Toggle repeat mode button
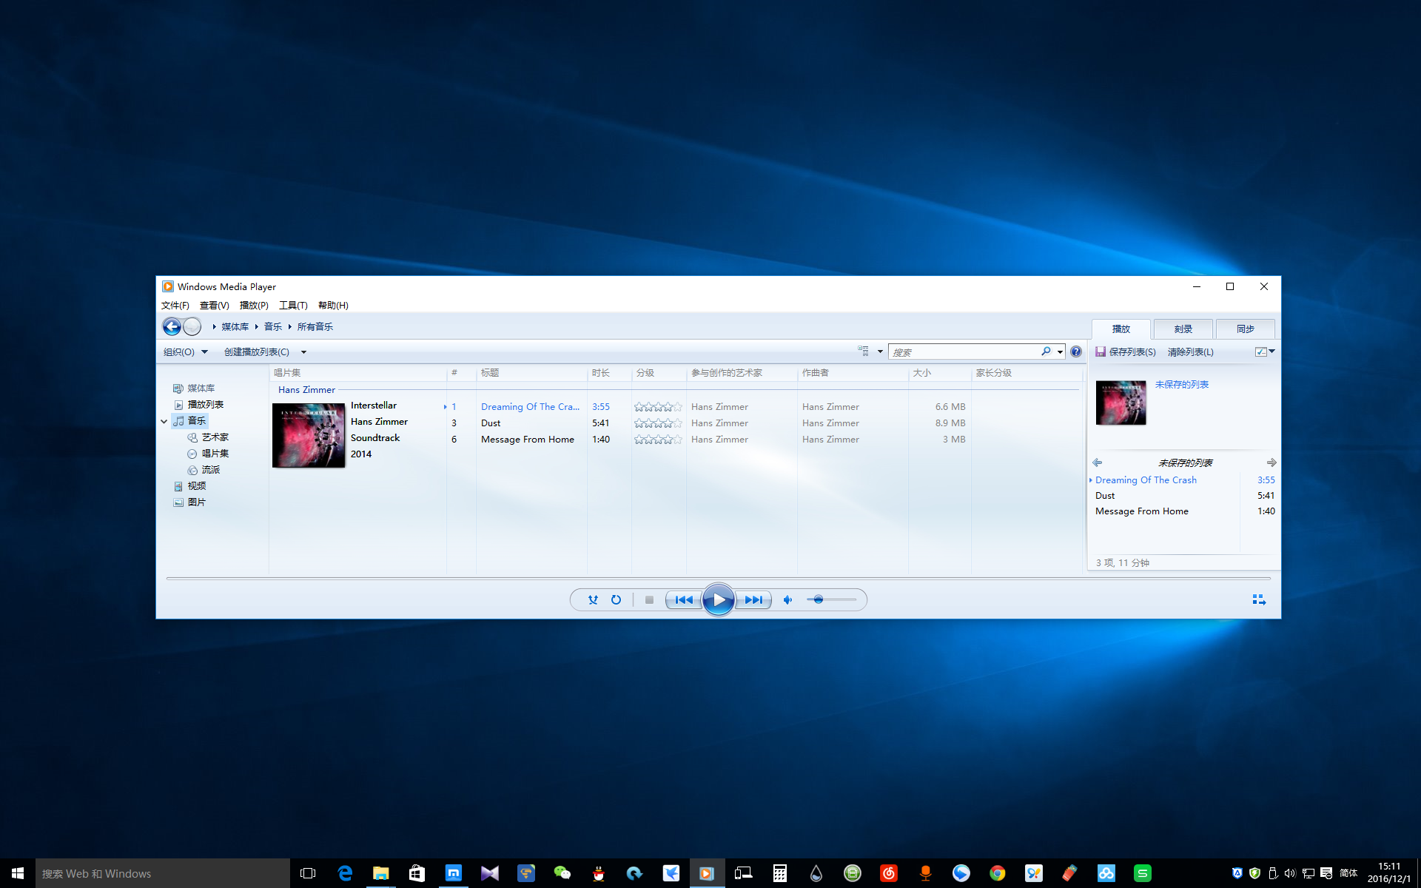 (616, 600)
